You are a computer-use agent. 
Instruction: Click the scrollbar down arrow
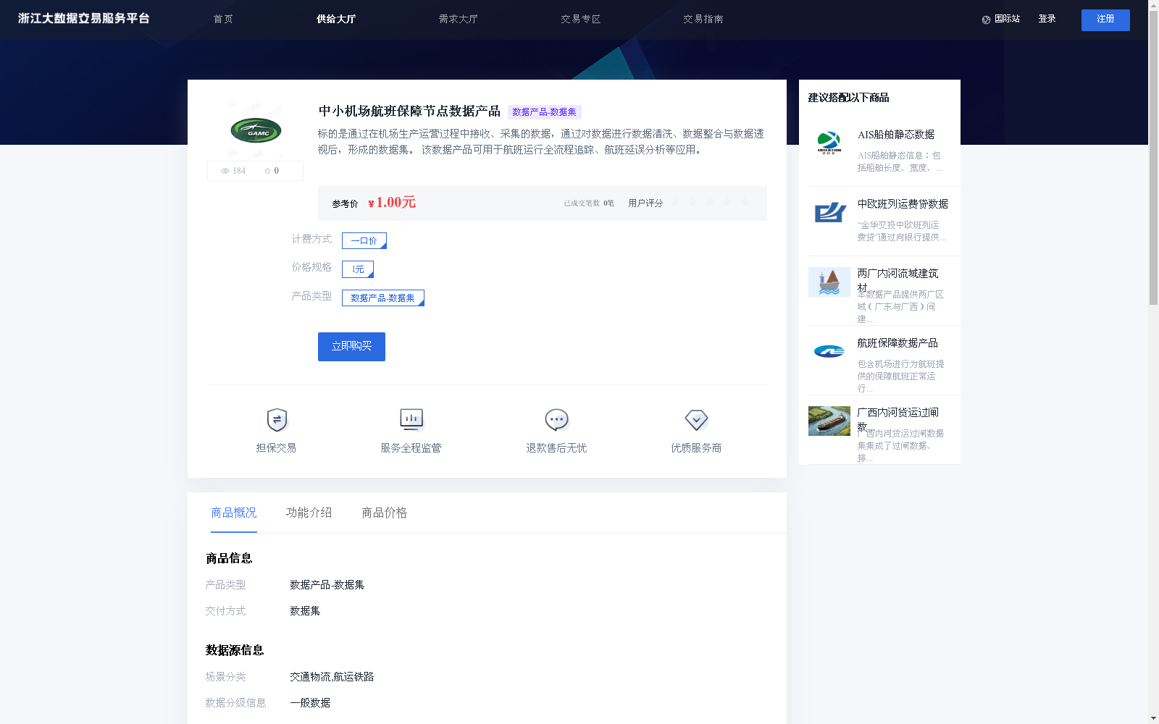pos(1153,719)
